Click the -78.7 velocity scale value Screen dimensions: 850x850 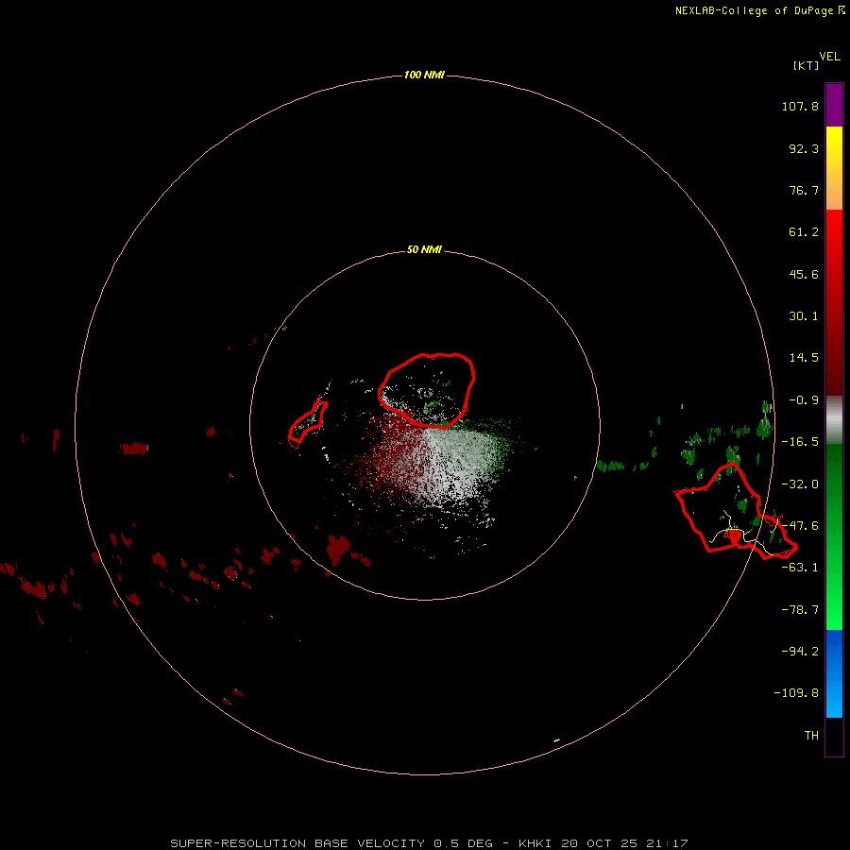(800, 610)
